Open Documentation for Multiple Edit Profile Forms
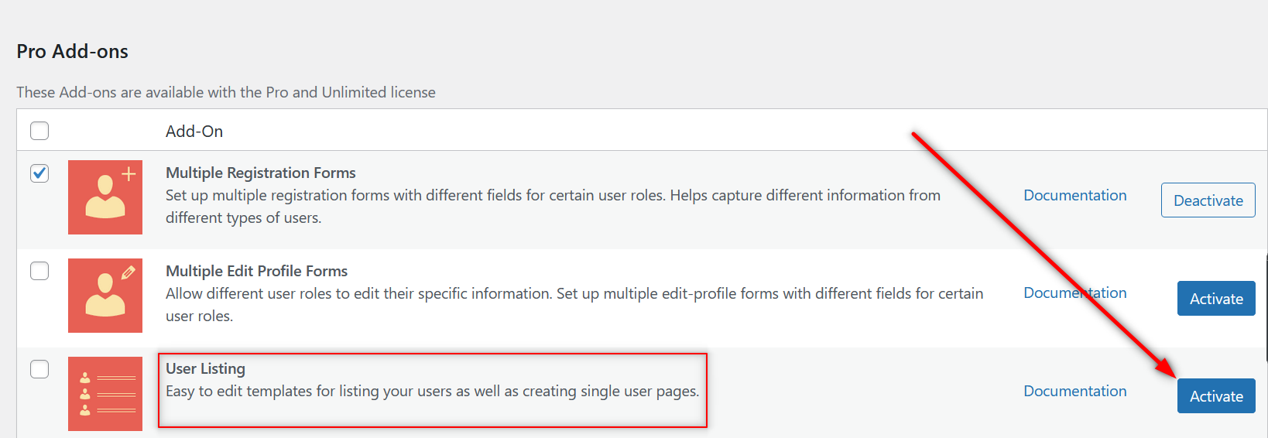 (1074, 293)
